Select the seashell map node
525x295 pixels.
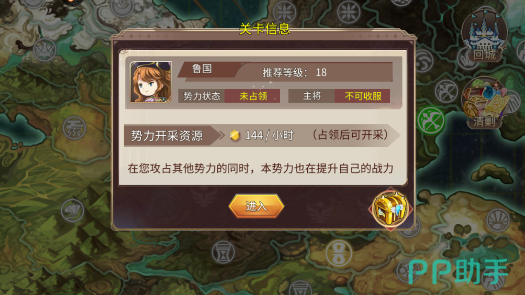(x=498, y=220)
